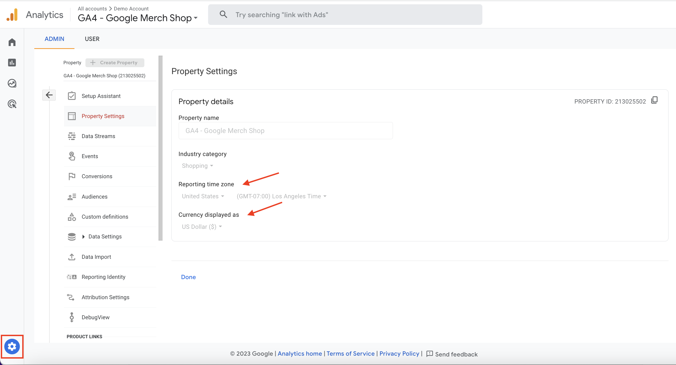This screenshot has height=365, width=676.
Task: Click the Custom definitions shapes icon
Action: point(72,217)
